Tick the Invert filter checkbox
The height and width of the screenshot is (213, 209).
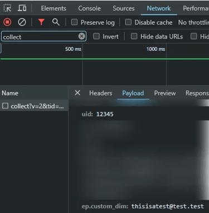point(96,36)
